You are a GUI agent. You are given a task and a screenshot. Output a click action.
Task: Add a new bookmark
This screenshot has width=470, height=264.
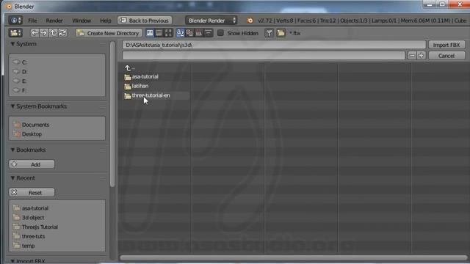tap(32, 164)
